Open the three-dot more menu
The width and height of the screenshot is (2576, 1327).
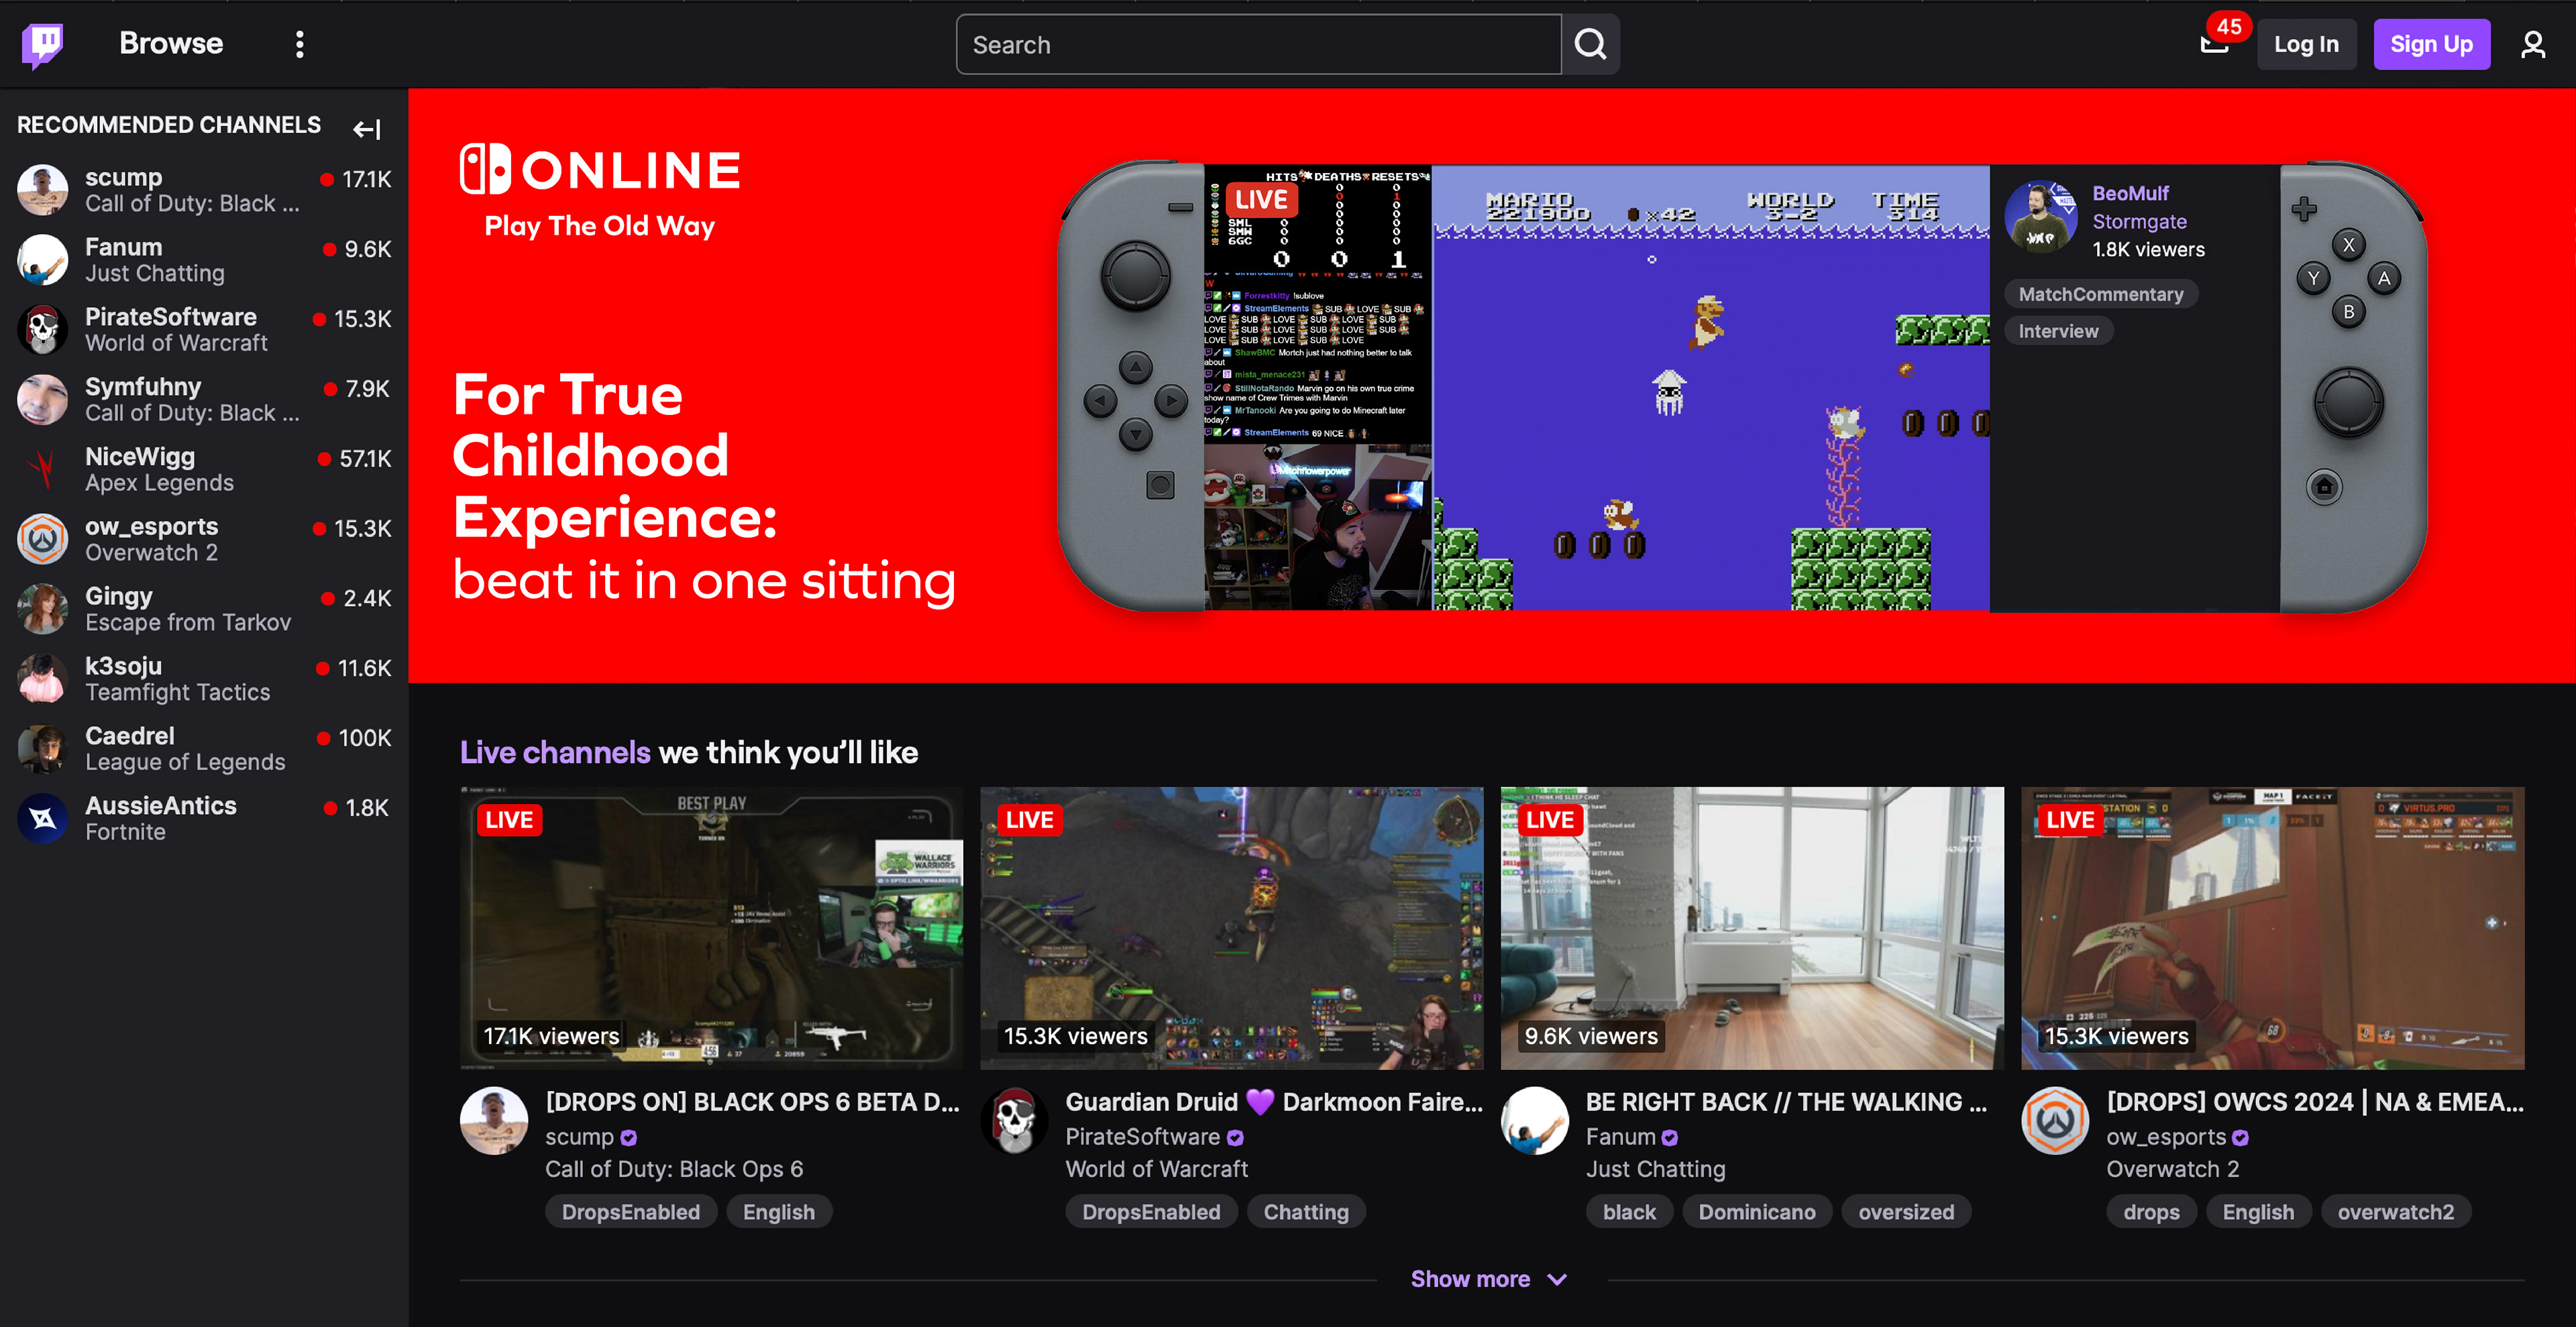299,44
